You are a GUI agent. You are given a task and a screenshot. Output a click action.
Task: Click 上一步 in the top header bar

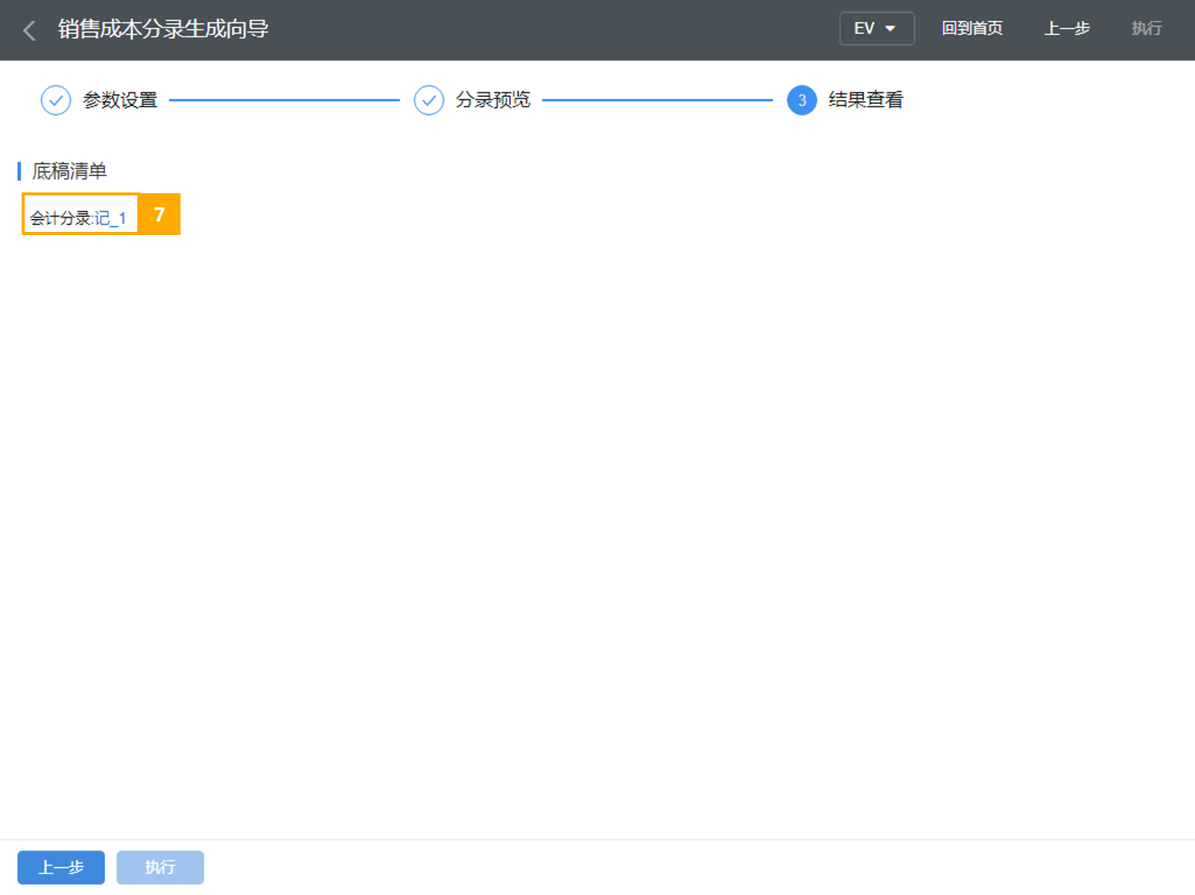point(1067,28)
